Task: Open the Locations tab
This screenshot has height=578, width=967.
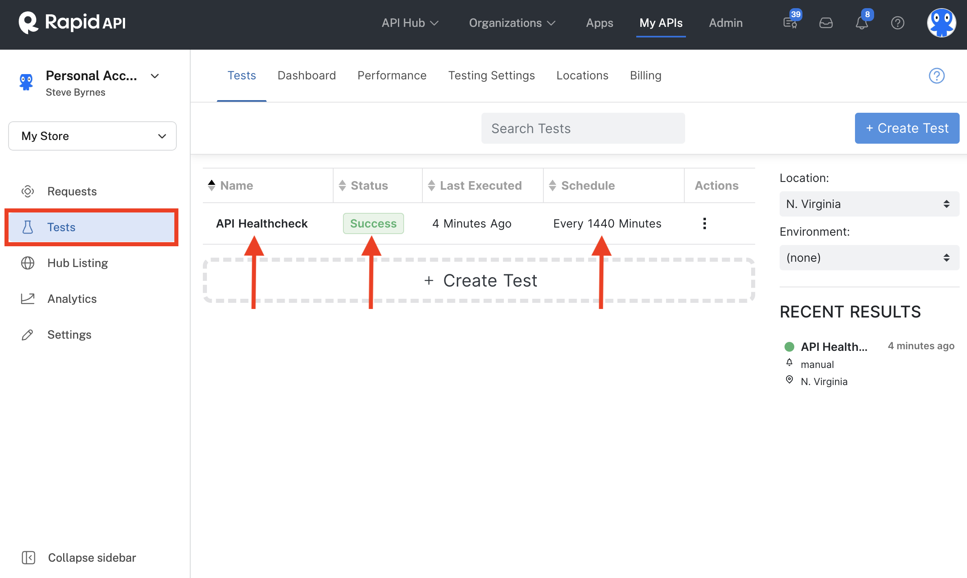Action: (x=582, y=76)
